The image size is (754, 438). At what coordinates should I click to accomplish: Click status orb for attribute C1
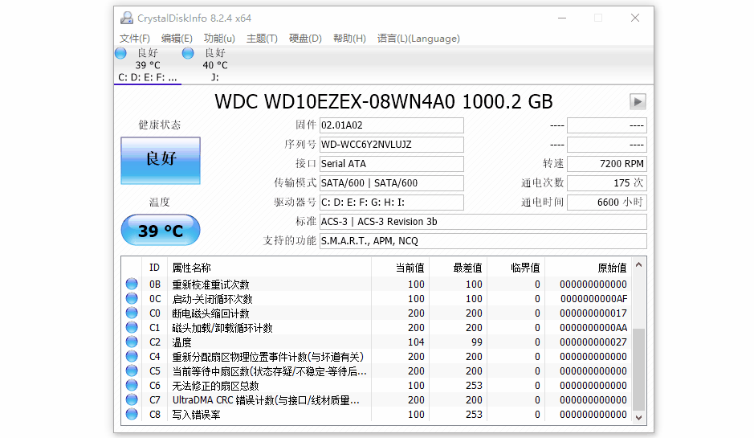(x=131, y=327)
